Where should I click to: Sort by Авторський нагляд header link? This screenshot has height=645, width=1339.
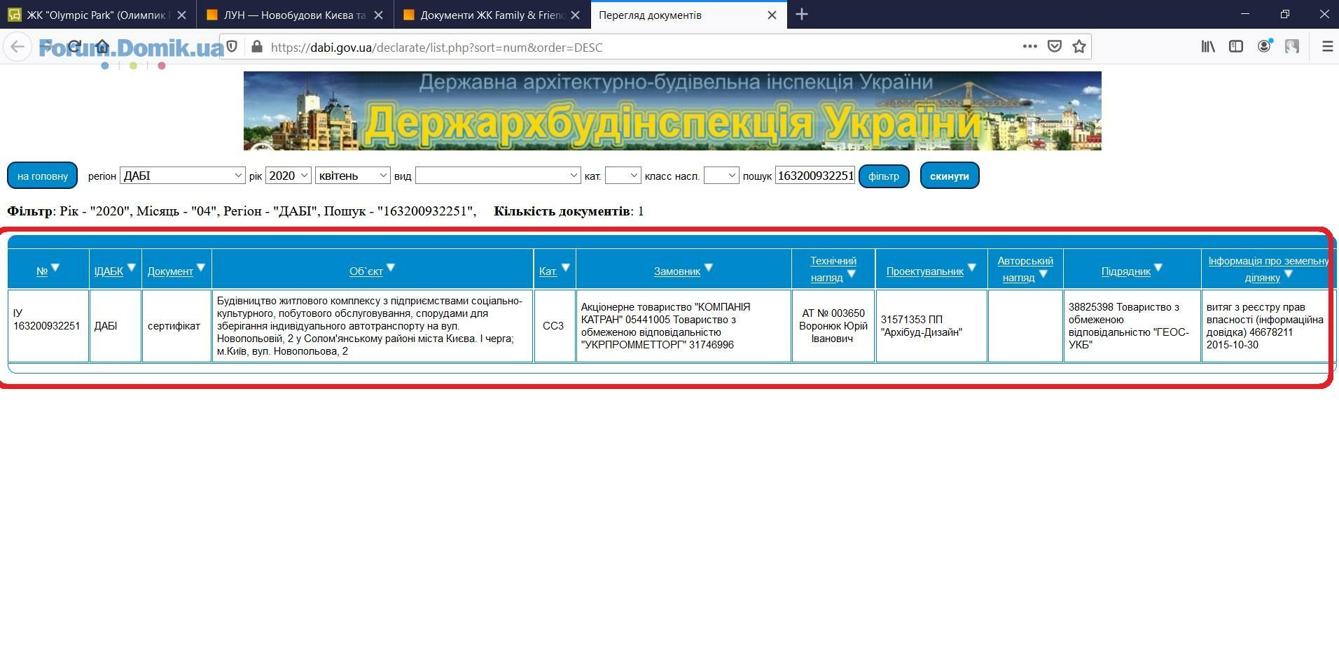tap(1025, 269)
